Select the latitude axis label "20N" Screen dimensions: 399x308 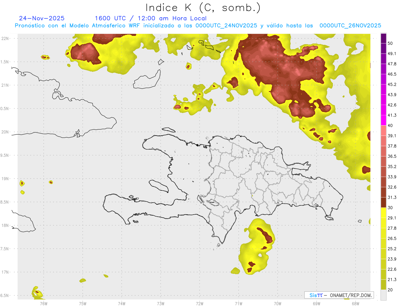coord(5,132)
